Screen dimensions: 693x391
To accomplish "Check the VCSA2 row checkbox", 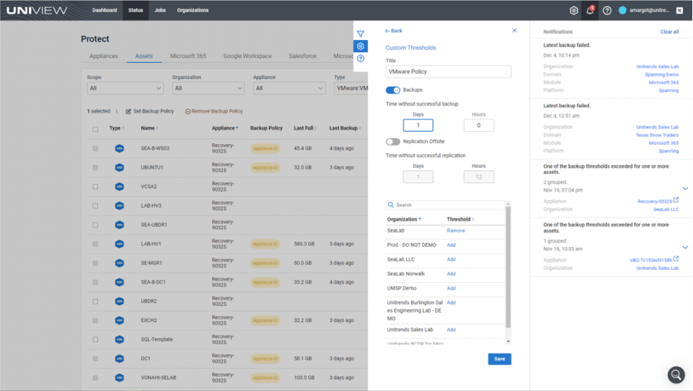I will pyautogui.click(x=96, y=186).
